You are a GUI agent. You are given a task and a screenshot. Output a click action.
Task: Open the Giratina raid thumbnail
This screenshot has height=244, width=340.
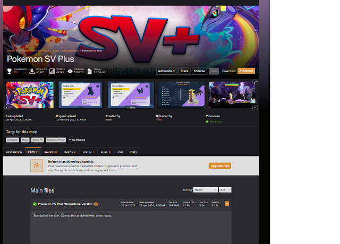[x=181, y=95]
